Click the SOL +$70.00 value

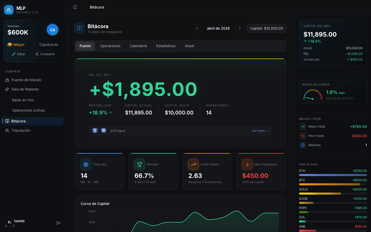point(360,217)
